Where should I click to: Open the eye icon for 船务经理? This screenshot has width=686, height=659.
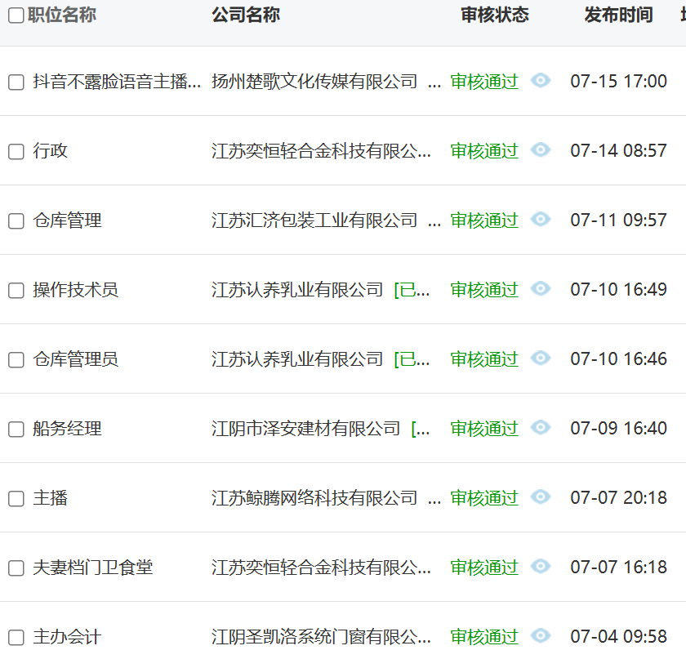(541, 428)
